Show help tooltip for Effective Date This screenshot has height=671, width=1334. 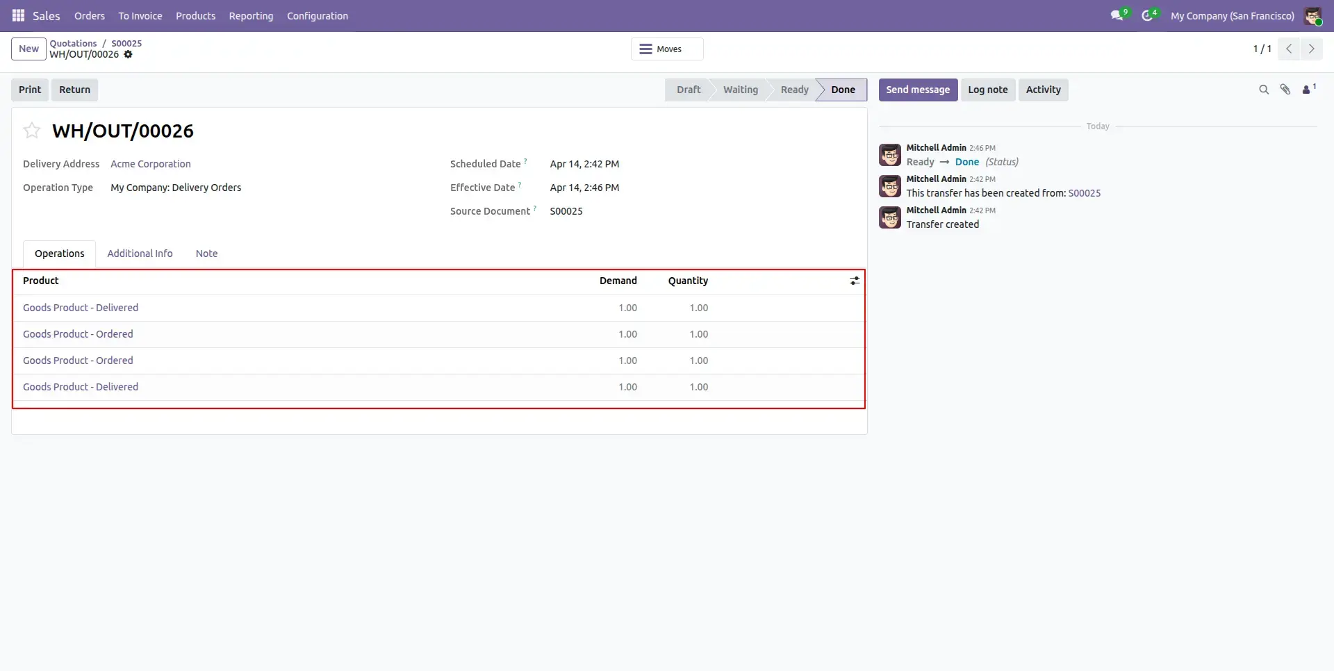coord(520,185)
